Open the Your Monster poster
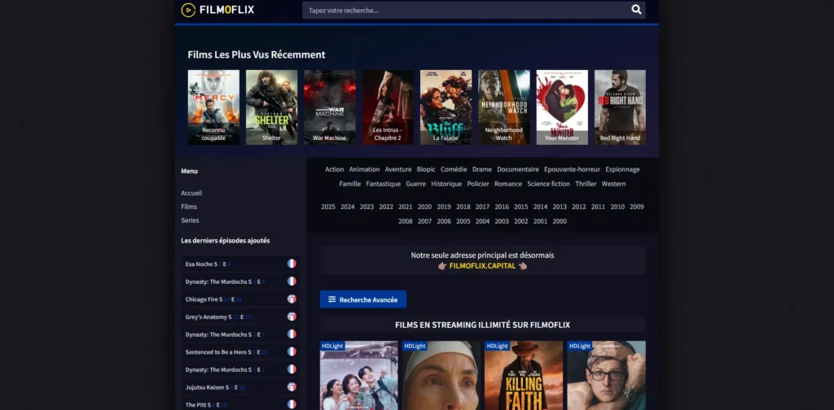This screenshot has width=834, height=410. click(562, 107)
